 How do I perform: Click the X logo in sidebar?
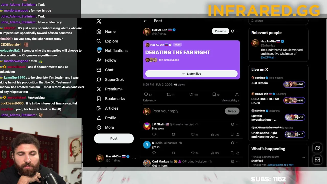[x=99, y=21]
